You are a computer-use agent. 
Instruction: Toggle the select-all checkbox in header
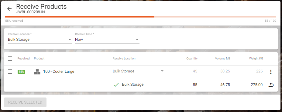10,59
